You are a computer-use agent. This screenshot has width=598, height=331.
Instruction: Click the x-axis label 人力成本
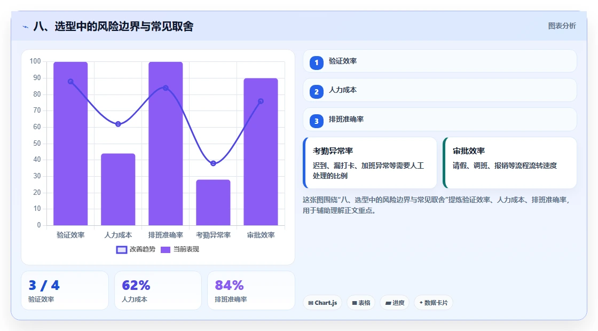(118, 235)
